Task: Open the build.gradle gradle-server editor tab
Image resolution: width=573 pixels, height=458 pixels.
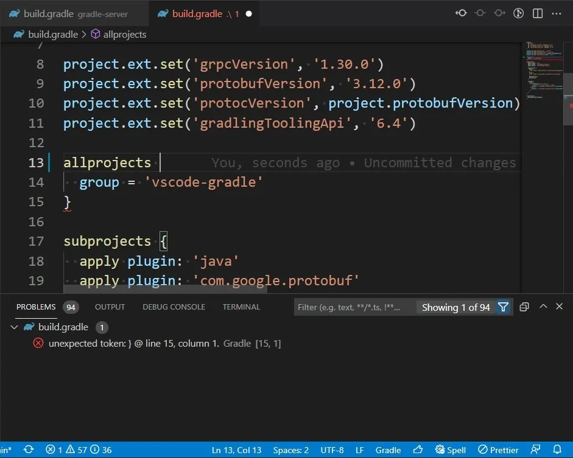Action: pyautogui.click(x=74, y=13)
